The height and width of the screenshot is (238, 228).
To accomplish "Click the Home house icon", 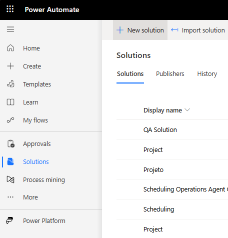I will pos(10,48).
